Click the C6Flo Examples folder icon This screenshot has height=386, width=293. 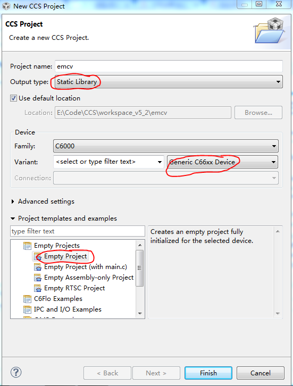[x=27, y=299]
